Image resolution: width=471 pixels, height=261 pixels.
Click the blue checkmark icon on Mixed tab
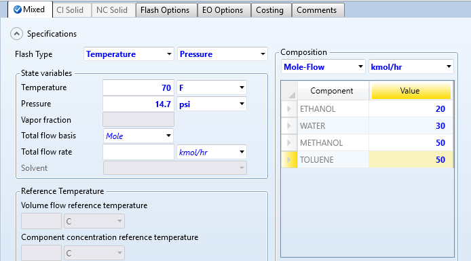(x=18, y=9)
